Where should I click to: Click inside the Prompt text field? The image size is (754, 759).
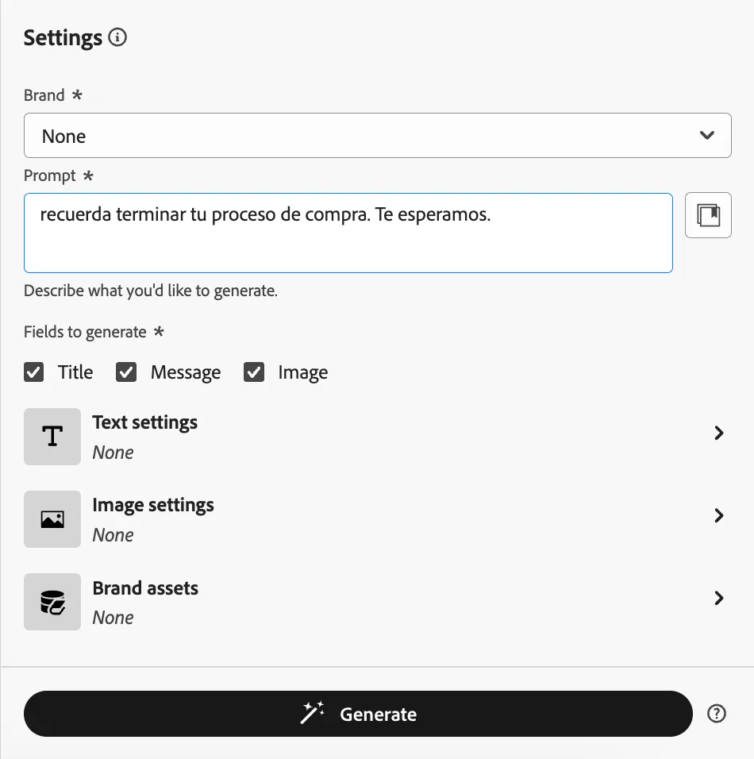[348, 233]
